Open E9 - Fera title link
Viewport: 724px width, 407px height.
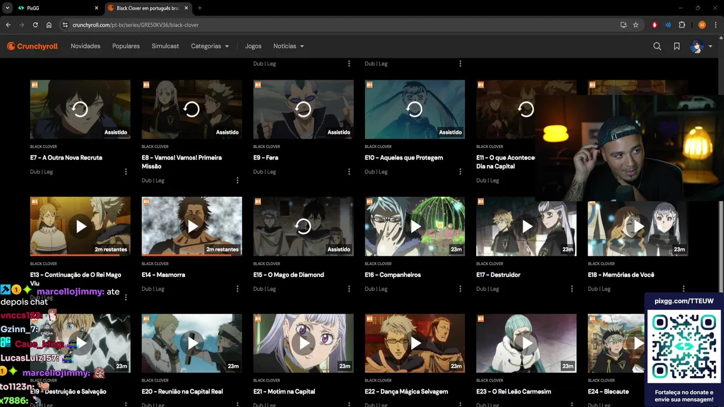(266, 158)
